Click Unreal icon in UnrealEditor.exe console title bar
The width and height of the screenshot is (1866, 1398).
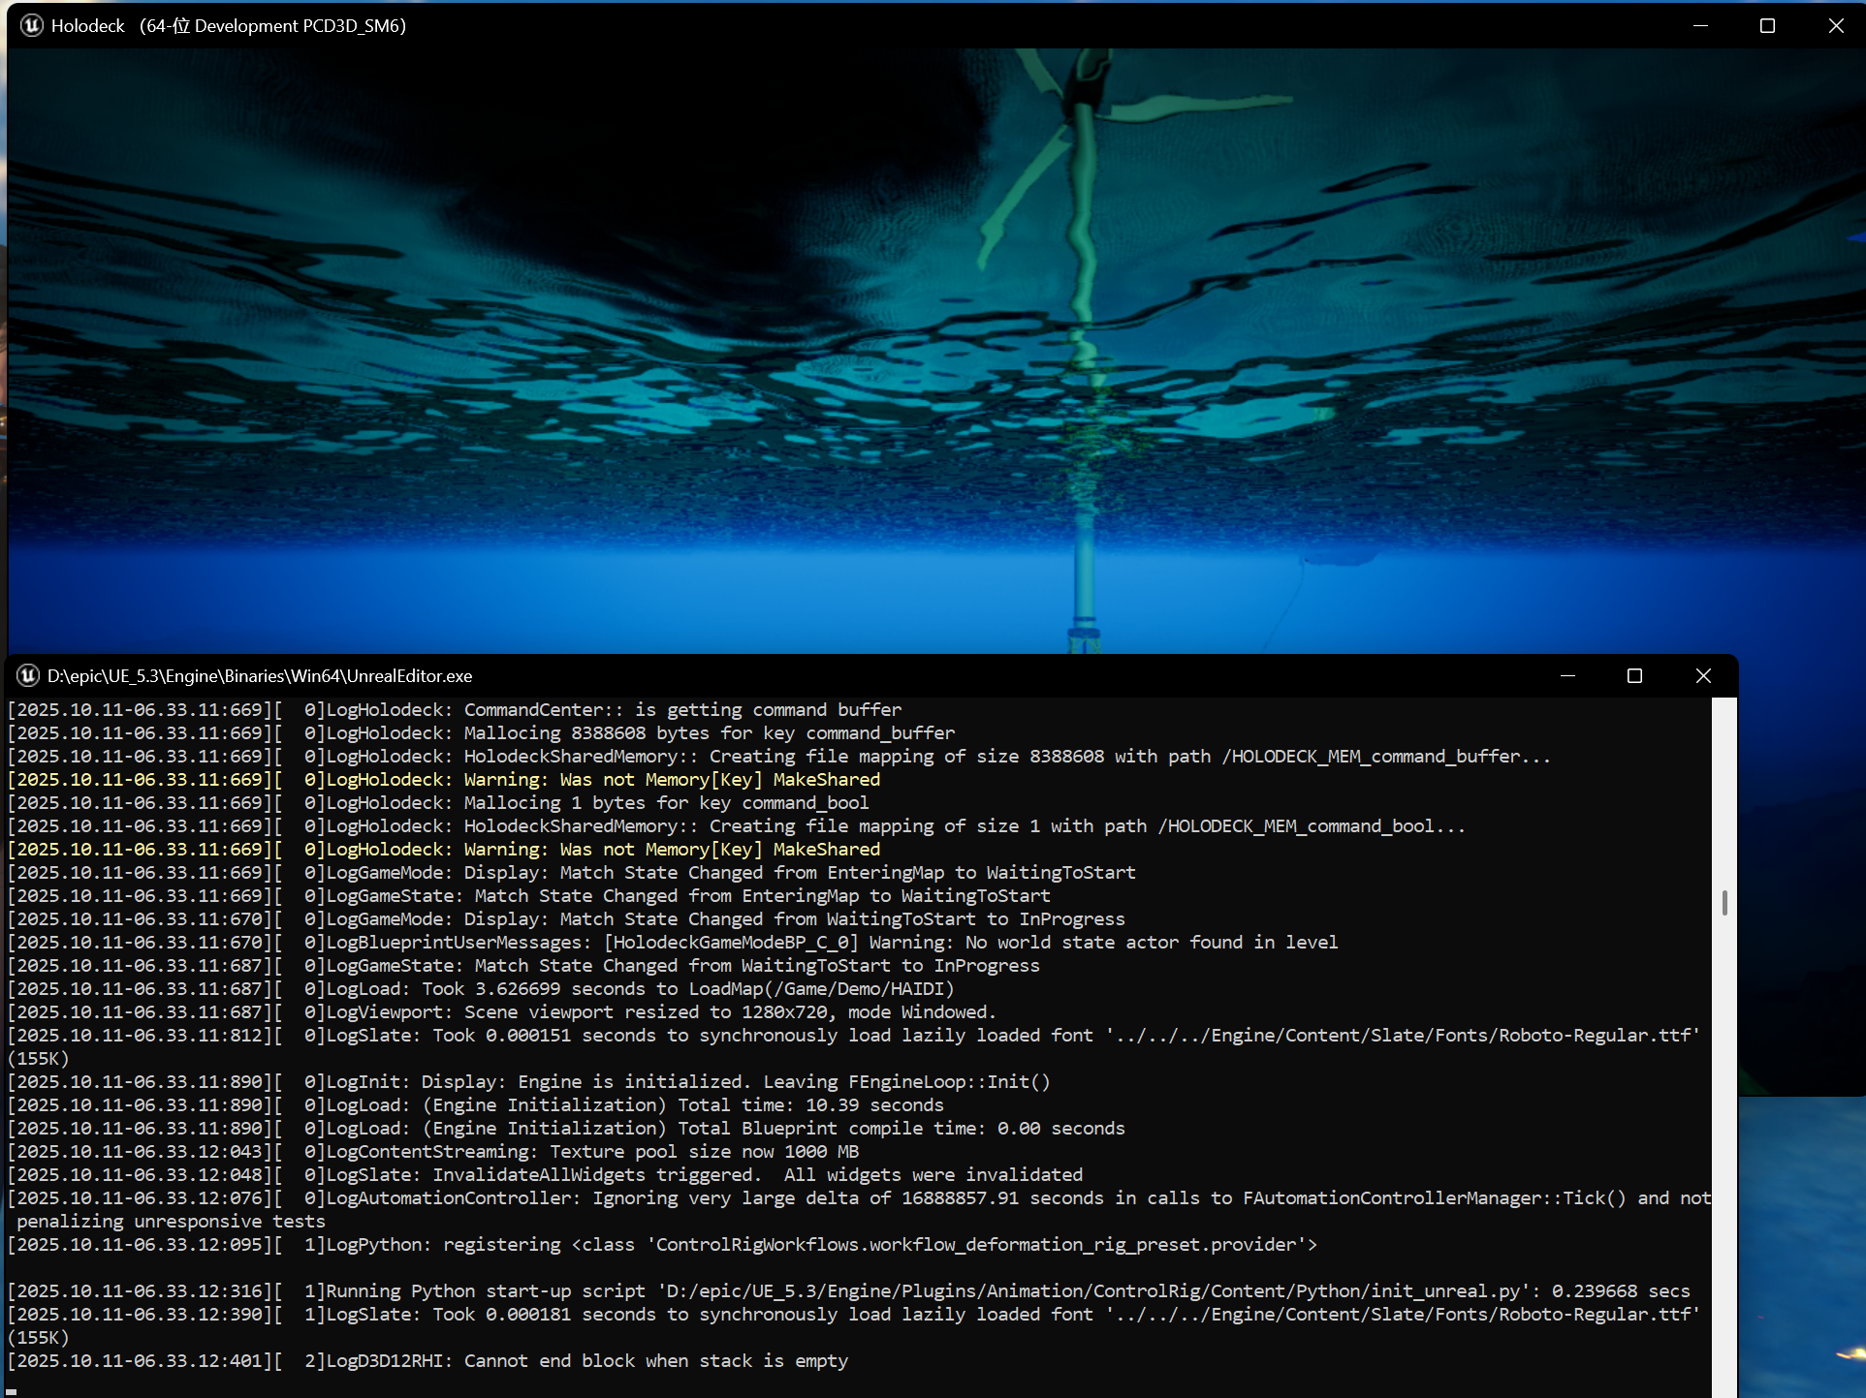pos(28,675)
